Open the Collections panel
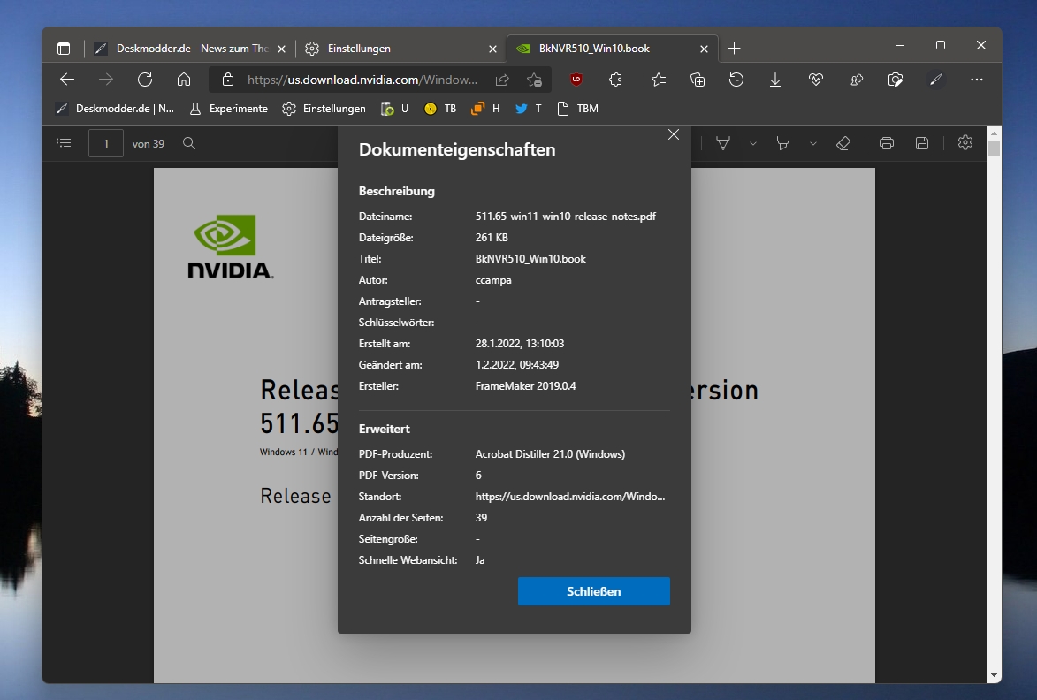The height and width of the screenshot is (700, 1037). pos(697,80)
